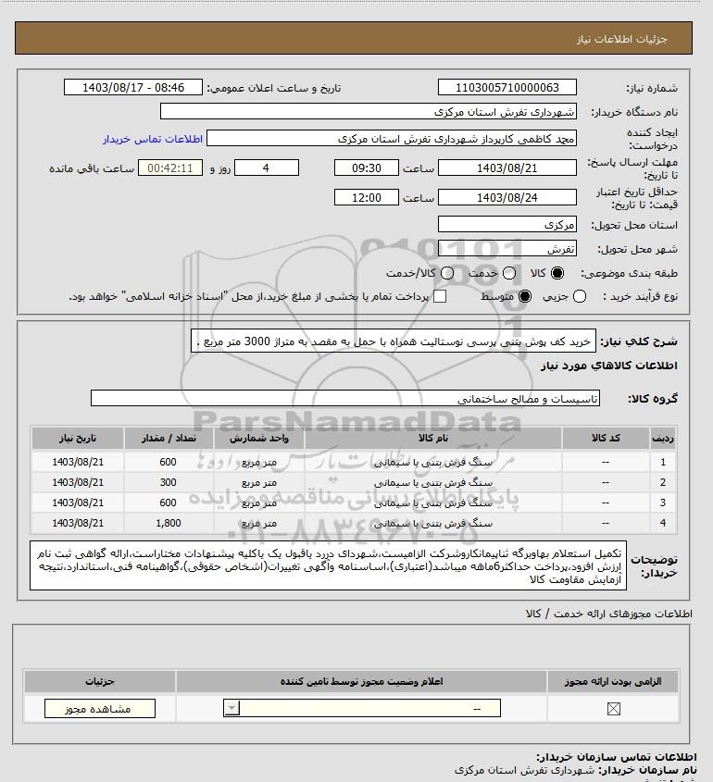The image size is (713, 782).
Task: Click the price validity date 1403/08/24 field
Action: (507, 197)
